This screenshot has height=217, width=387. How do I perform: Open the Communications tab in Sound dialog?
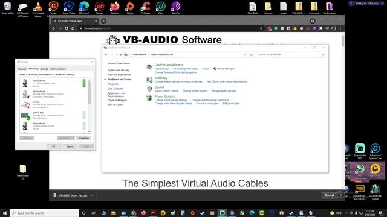(58, 69)
